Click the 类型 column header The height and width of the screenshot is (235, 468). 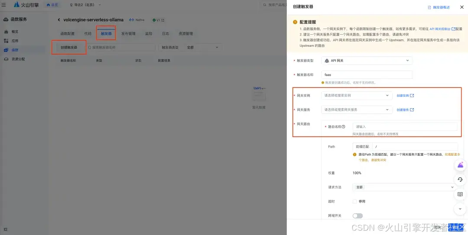pos(99,61)
